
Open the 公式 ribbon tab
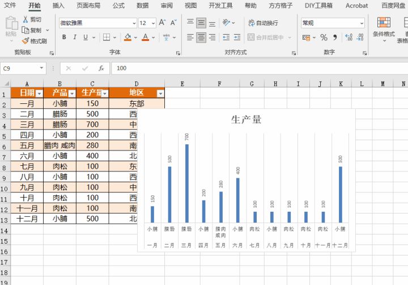[x=118, y=6]
